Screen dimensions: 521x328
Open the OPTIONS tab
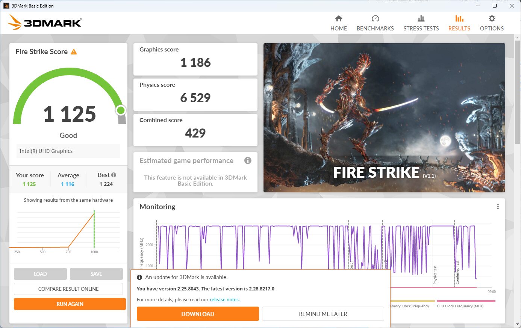click(492, 28)
